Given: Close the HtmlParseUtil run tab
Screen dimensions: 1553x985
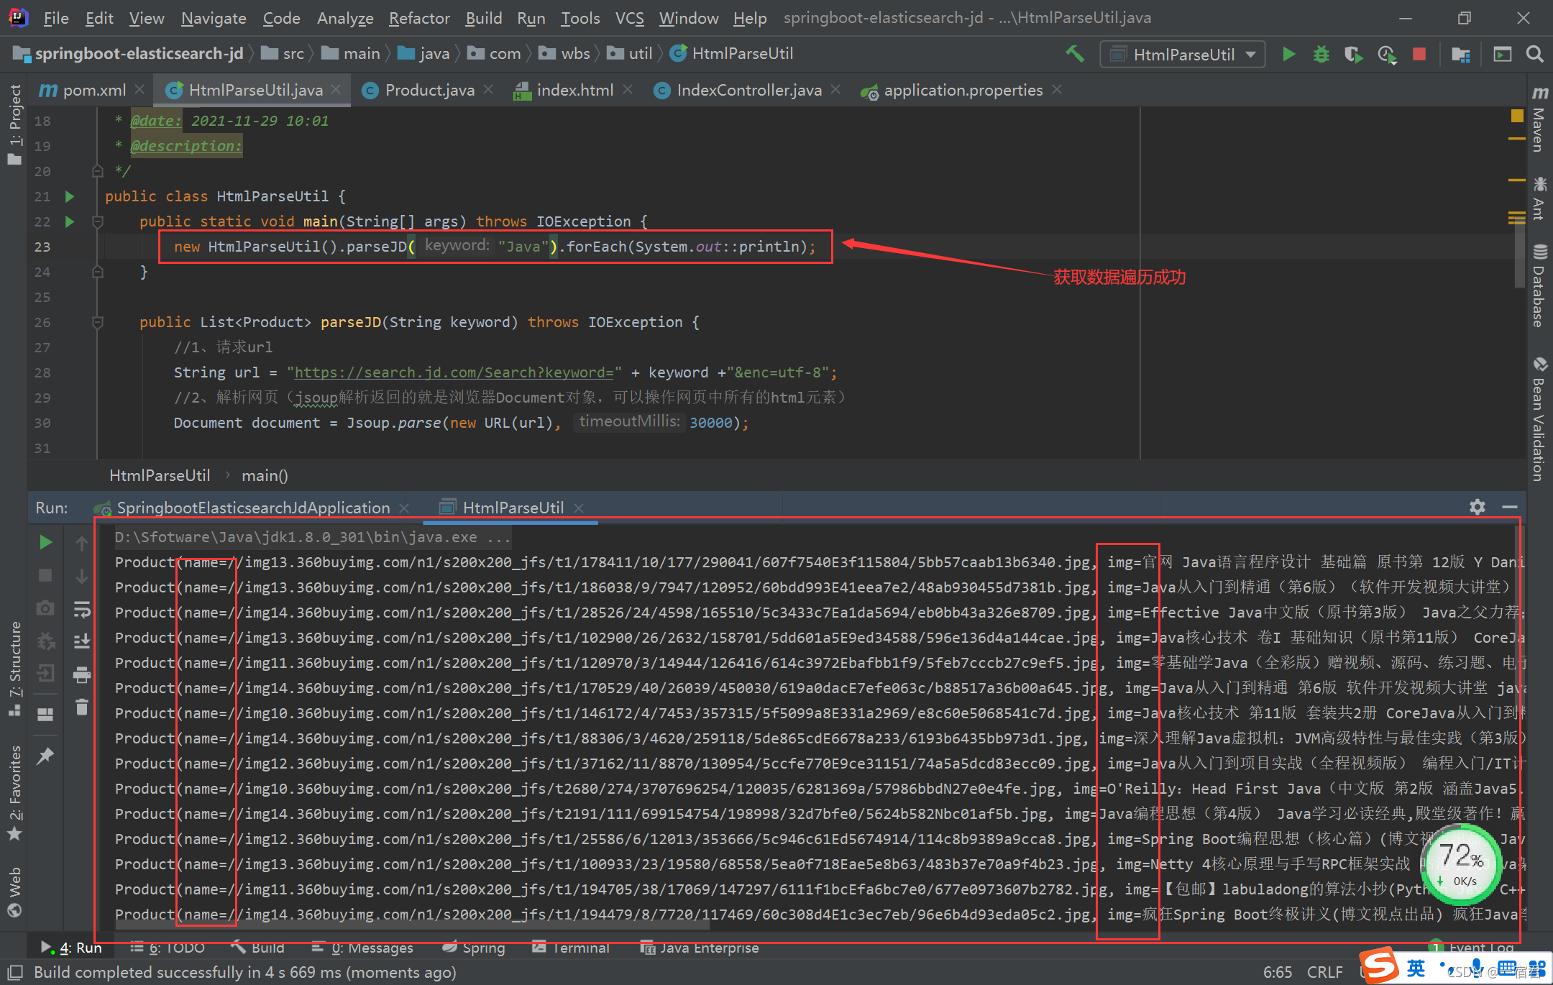Looking at the screenshot, I should click(579, 508).
